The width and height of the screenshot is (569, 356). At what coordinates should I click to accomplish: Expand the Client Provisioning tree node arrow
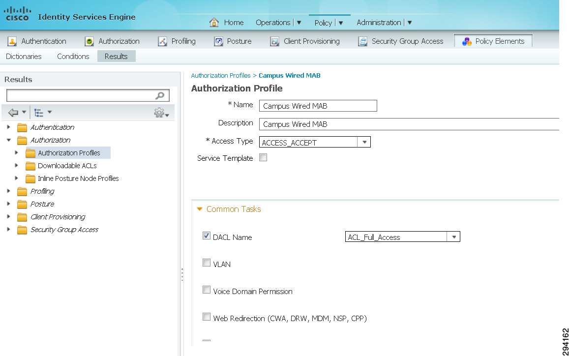point(9,216)
